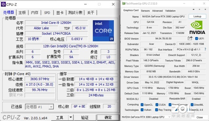Click the 'Socket 1744 FCBGA' value

56,33
